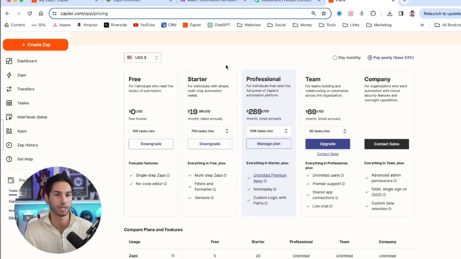Click the Zaps lightning bolt icon

click(9, 75)
